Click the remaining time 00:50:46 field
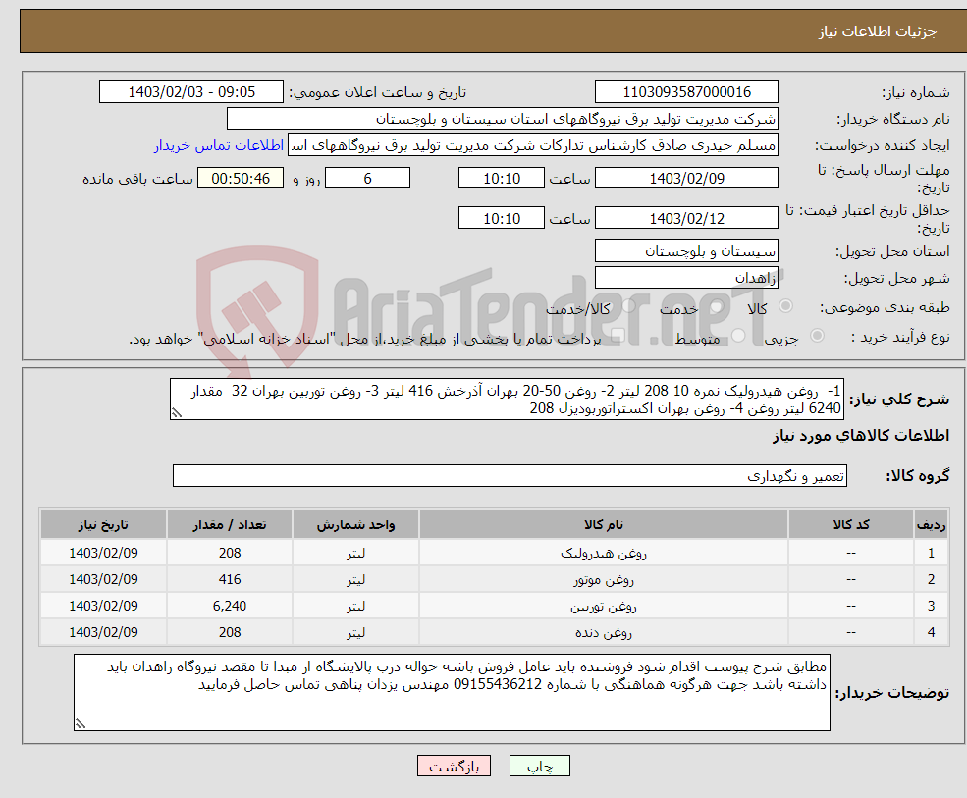Screen dimensions: 967x798 241,179
